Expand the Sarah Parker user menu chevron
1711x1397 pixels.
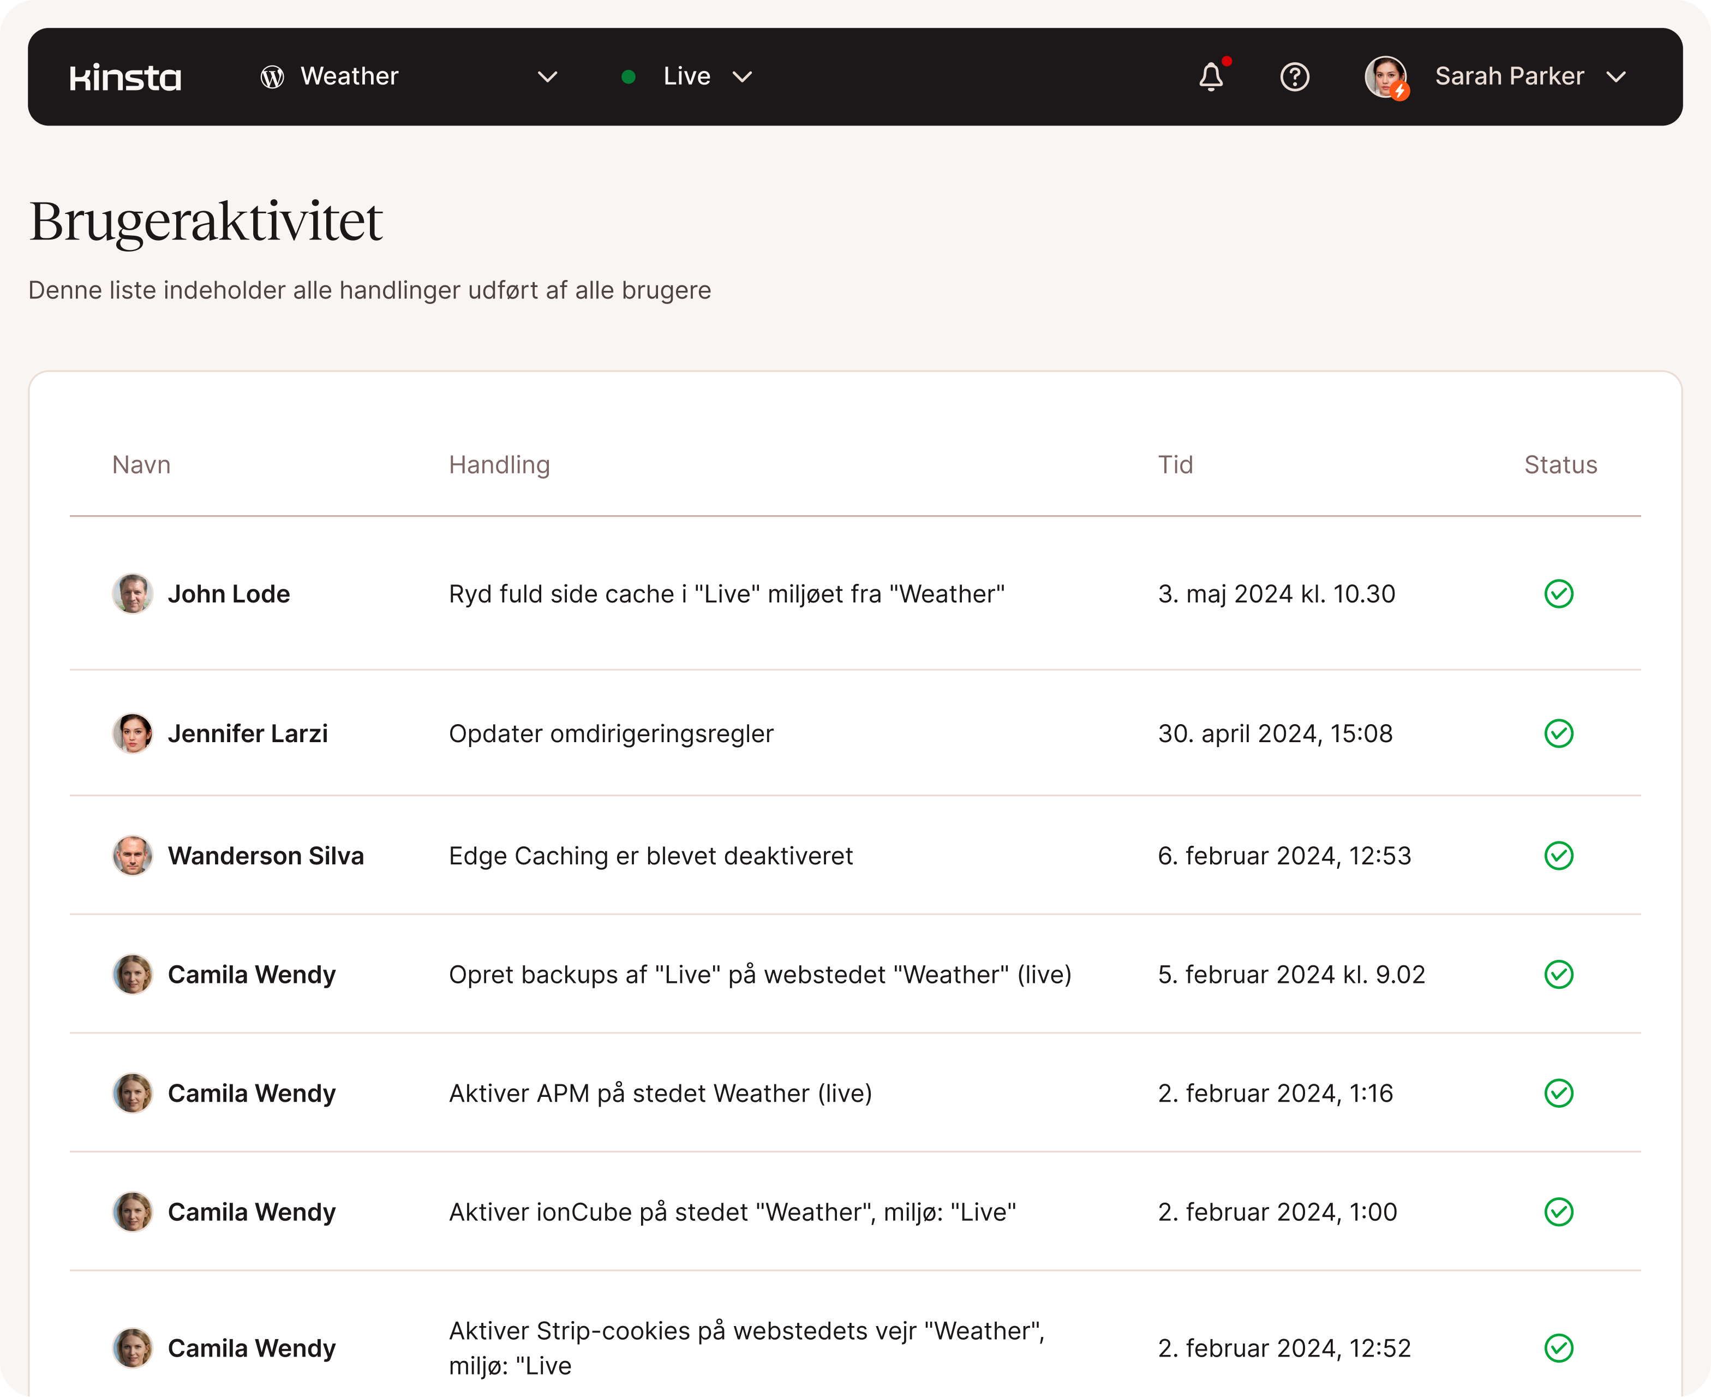pyautogui.click(x=1616, y=77)
